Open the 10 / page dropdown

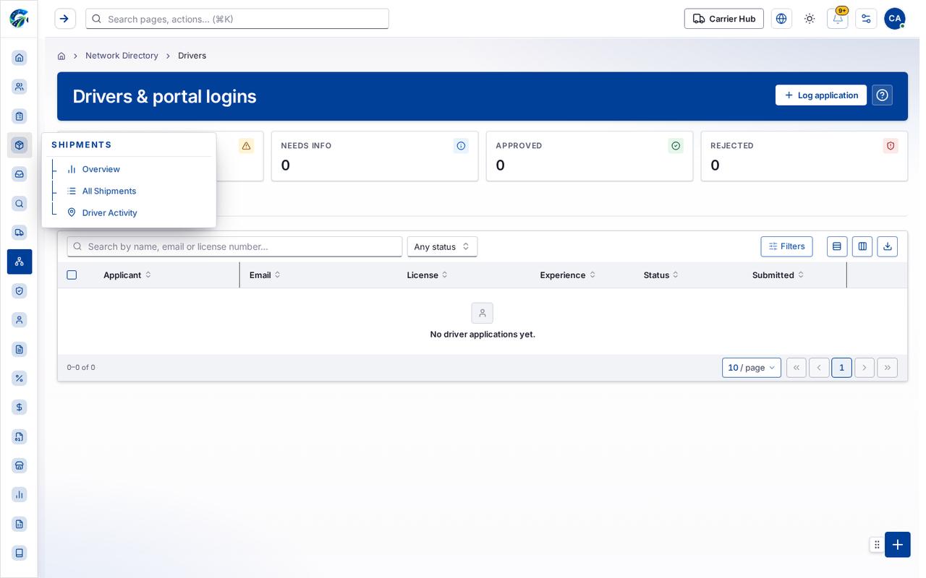(x=752, y=368)
